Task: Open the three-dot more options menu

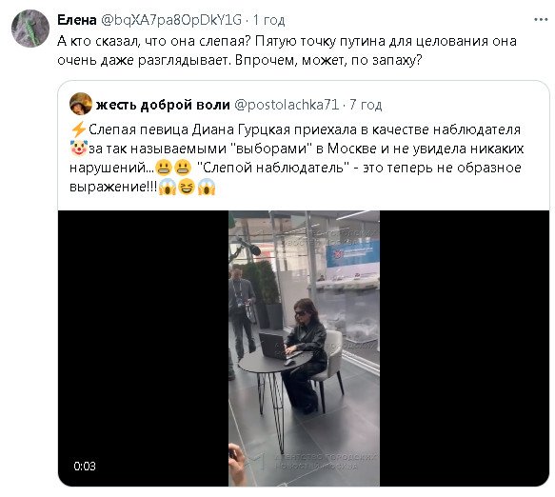Action: click(541, 19)
